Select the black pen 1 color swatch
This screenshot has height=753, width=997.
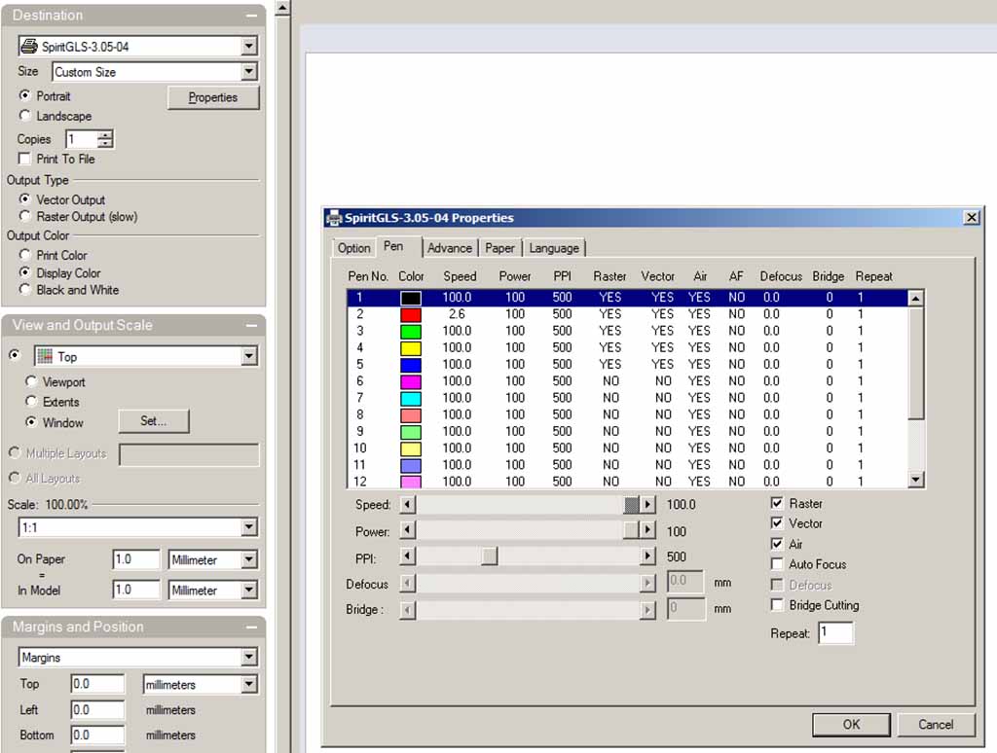(411, 298)
